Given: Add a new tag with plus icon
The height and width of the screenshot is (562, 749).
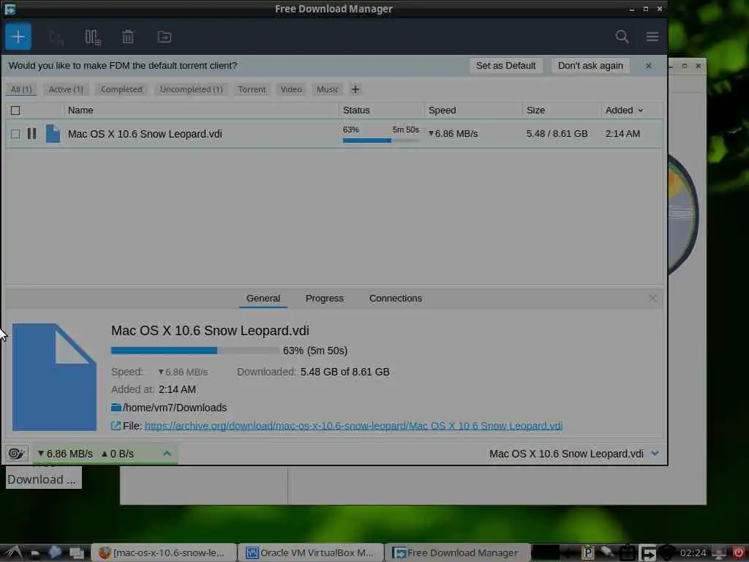Looking at the screenshot, I should 355,89.
